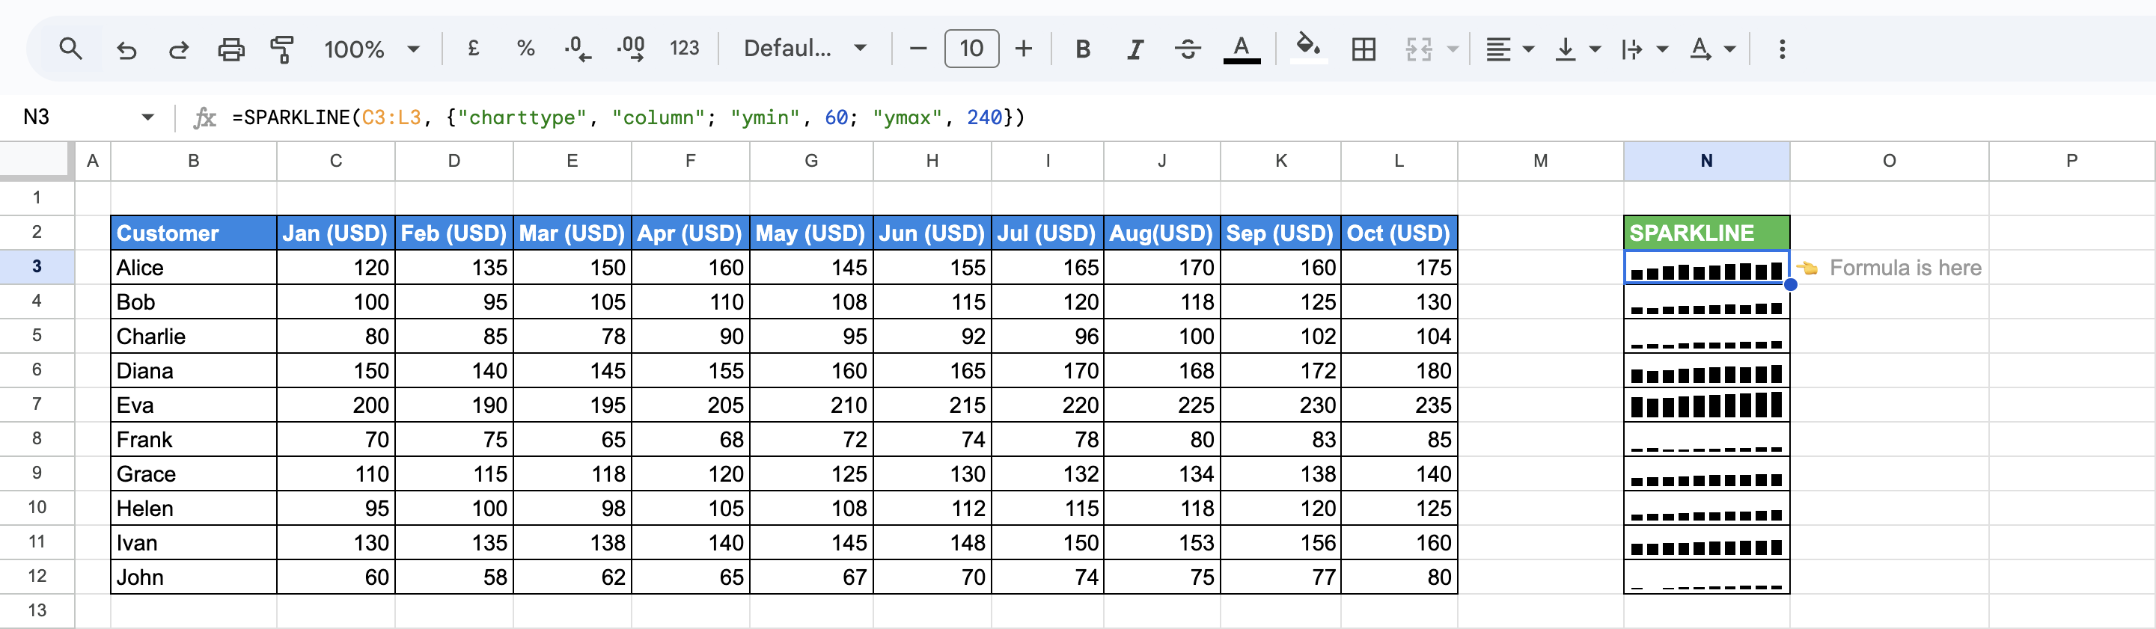This screenshot has height=629, width=2156.
Task: Select the Alice name cell
Action: pyautogui.click(x=193, y=268)
